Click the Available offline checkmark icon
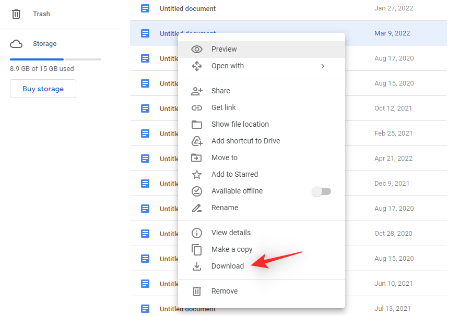The height and width of the screenshot is (316, 471). click(x=197, y=191)
